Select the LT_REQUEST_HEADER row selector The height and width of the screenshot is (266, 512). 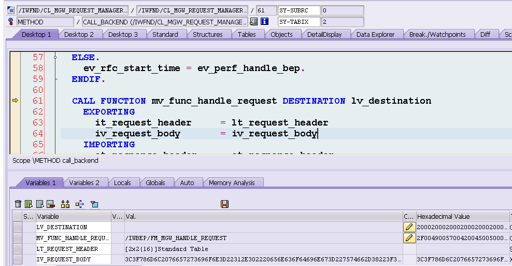click(18, 249)
